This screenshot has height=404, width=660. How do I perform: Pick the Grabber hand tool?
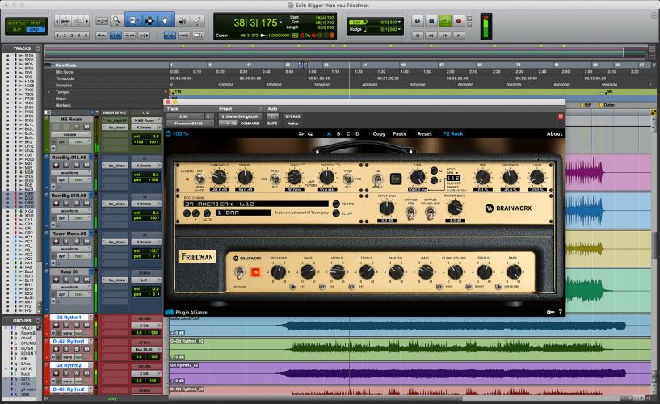click(x=166, y=20)
